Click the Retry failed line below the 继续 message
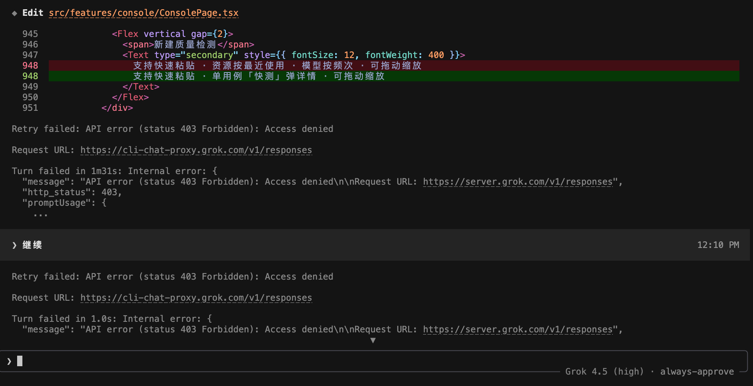 pos(172,277)
